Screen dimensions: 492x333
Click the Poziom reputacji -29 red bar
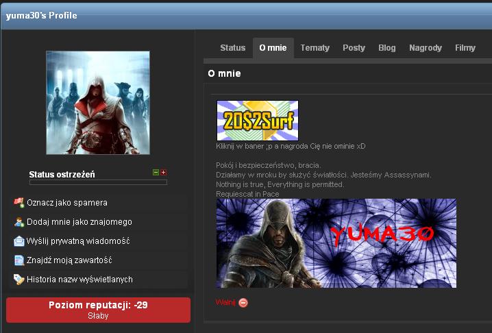(x=98, y=310)
